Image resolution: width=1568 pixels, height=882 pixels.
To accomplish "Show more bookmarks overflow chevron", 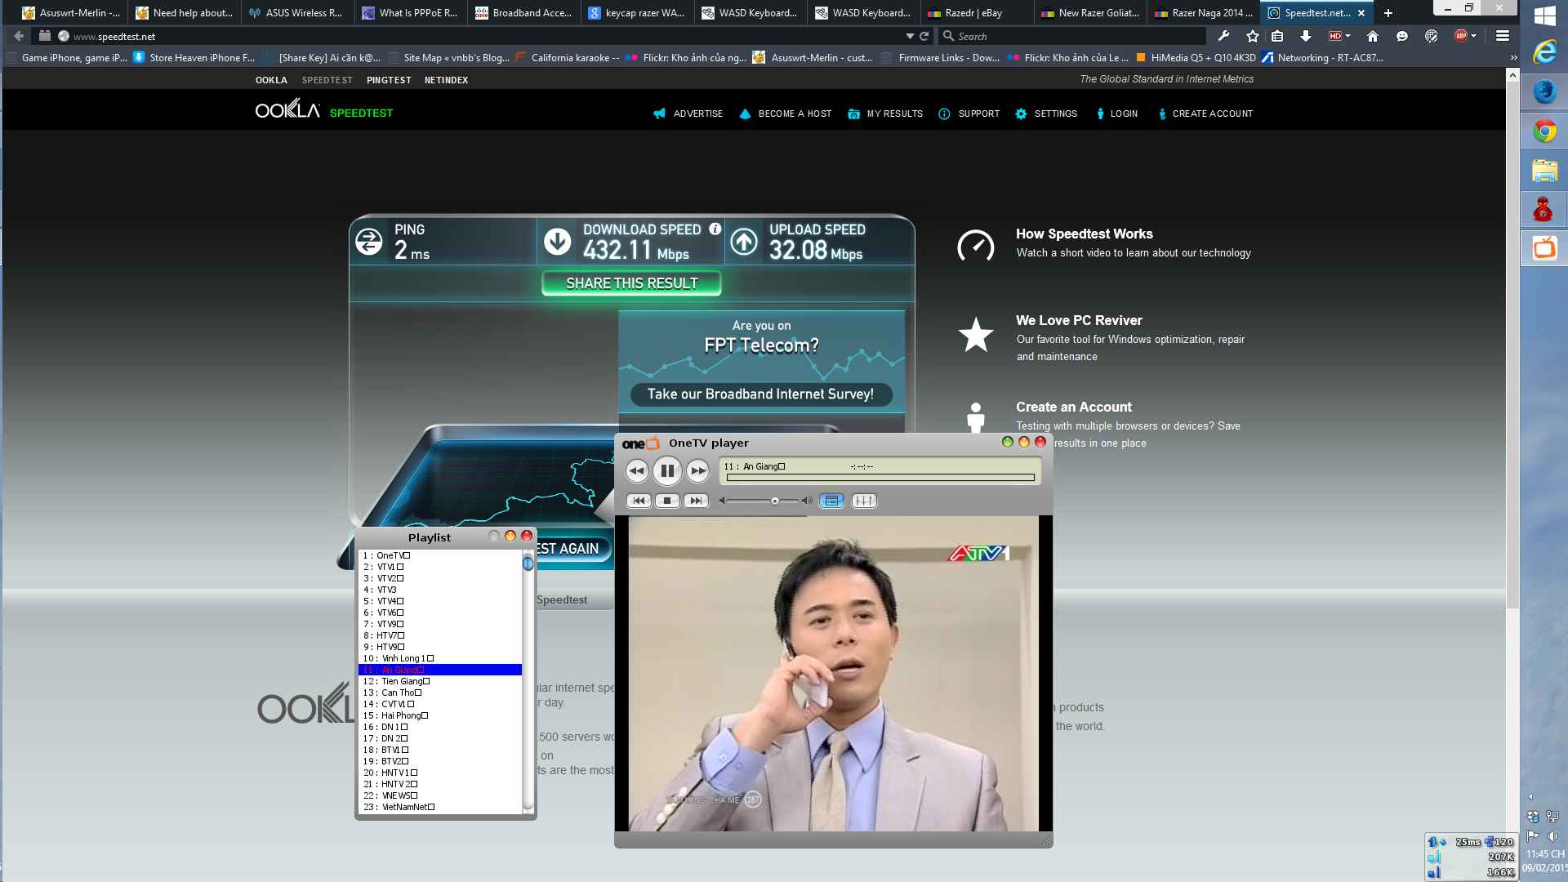I will pos(1513,58).
